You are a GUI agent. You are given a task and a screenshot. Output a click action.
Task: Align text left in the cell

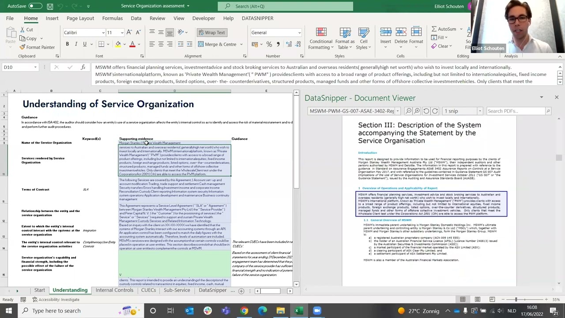(152, 44)
